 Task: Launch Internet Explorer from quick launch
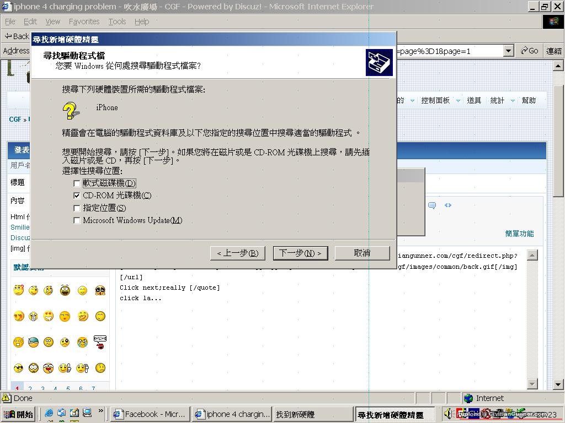(49, 413)
